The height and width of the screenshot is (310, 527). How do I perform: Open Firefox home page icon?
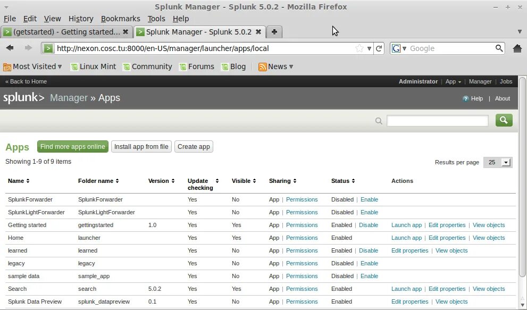point(517,48)
